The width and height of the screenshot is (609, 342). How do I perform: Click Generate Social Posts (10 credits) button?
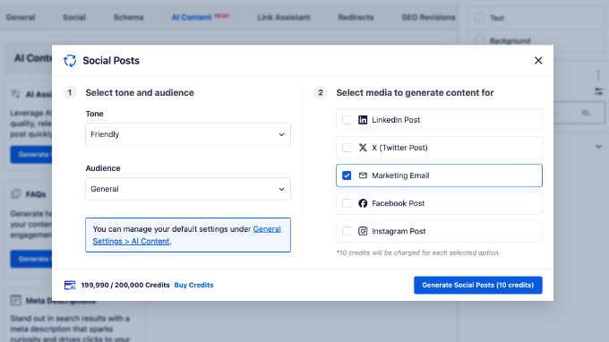pyautogui.click(x=477, y=286)
